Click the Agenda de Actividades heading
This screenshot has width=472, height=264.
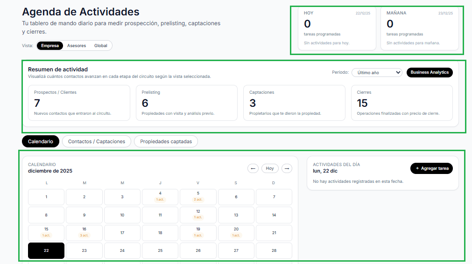coord(81,12)
